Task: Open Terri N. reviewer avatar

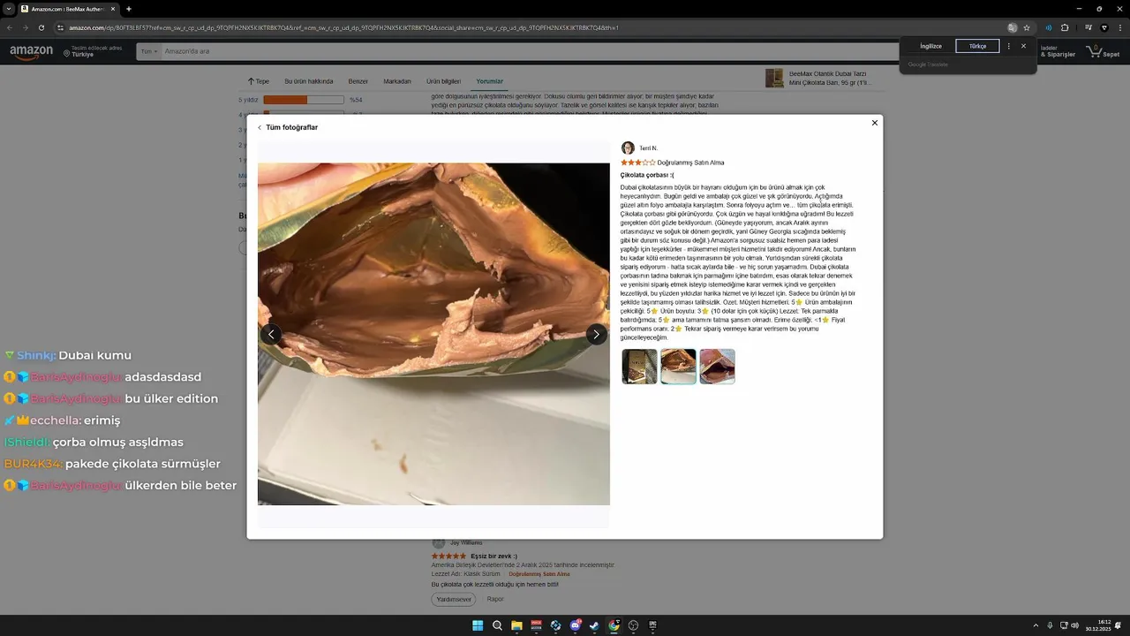Action: click(628, 148)
